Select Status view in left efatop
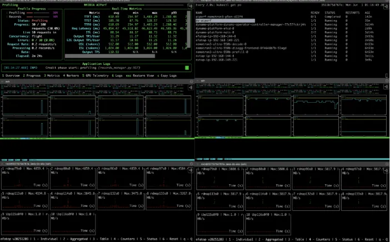 click(148, 239)
